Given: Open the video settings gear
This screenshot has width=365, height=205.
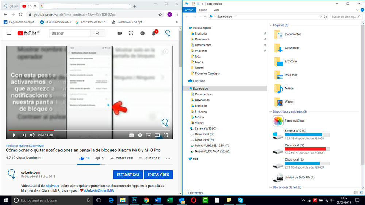Looking at the screenshot, I should 140,135.
